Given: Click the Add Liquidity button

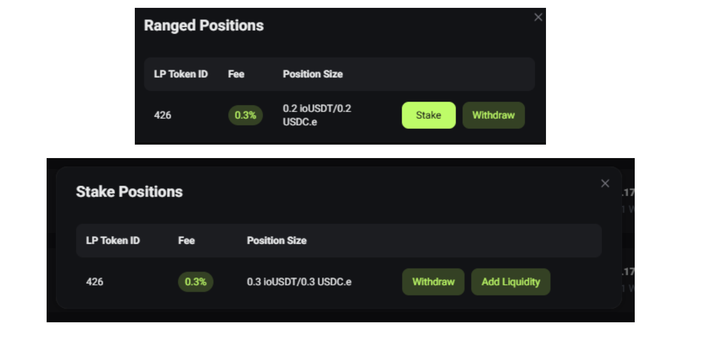Looking at the screenshot, I should pyautogui.click(x=511, y=281).
